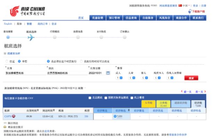214x138 pixels.
Task: Click the 登录 link next to 我的订单
Action: 54,24
